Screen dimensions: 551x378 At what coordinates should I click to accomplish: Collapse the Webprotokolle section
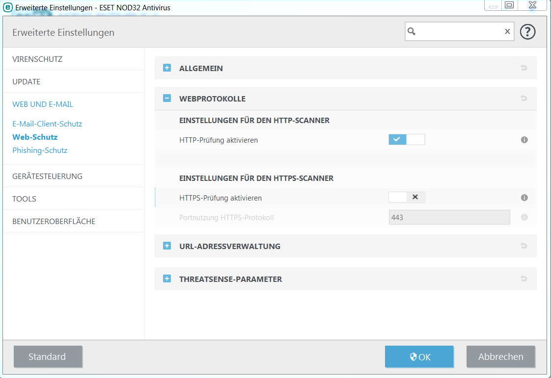[167, 99]
